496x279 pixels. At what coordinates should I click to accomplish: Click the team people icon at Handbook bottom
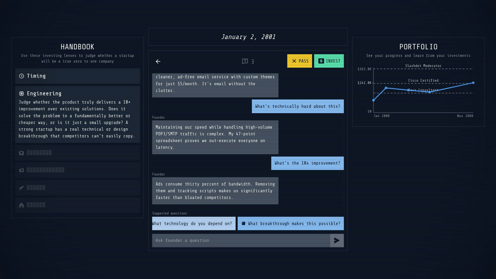(22, 205)
